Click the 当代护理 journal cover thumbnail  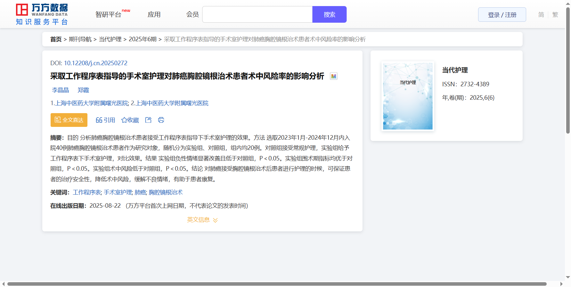[x=408, y=96]
